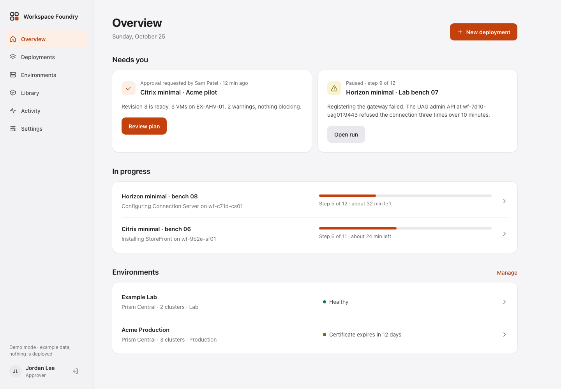
Task: Click the Settings sliders icon
Action: [x=13, y=128]
